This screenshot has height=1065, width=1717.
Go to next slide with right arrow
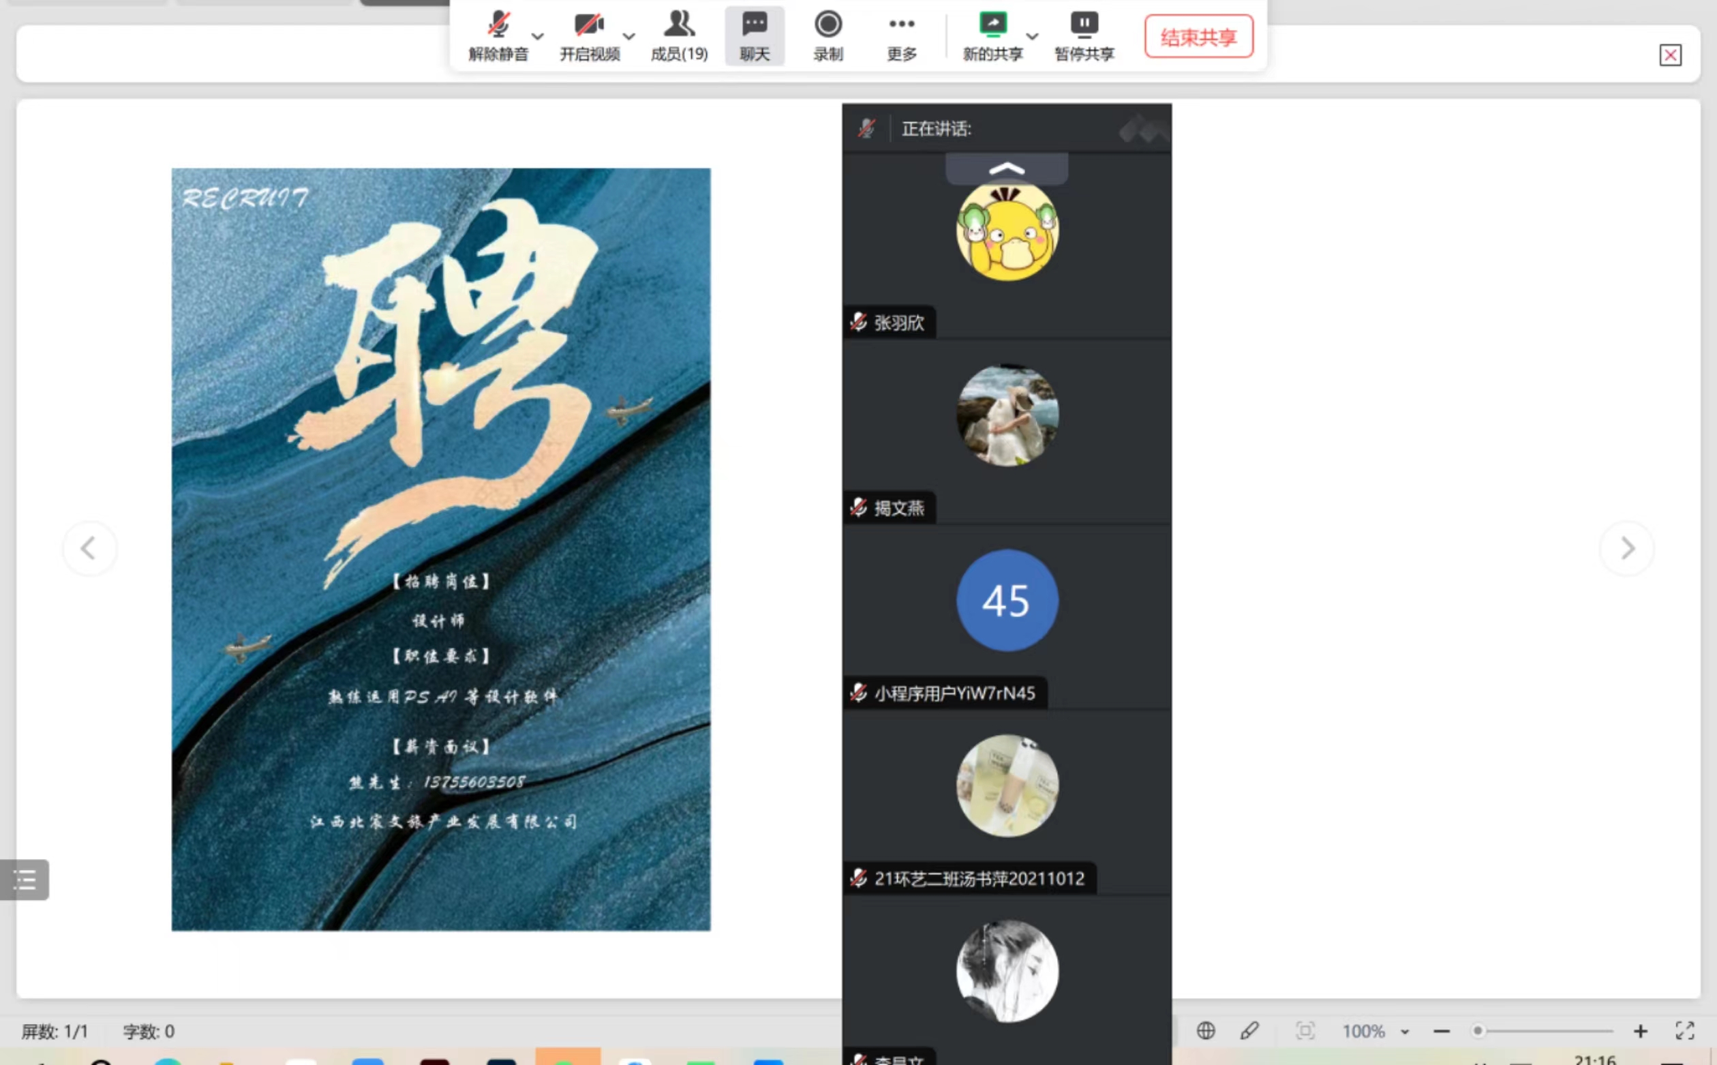click(x=1627, y=548)
